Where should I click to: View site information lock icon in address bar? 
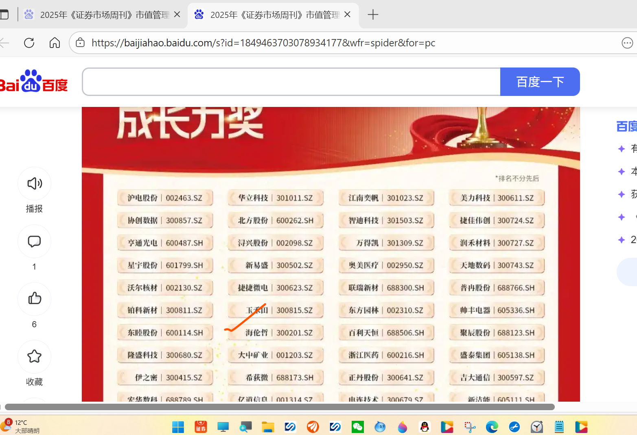80,43
